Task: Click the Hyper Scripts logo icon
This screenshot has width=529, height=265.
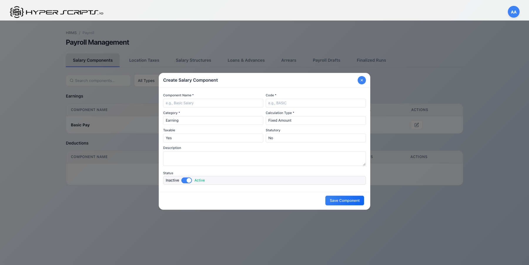Action: [17, 11]
